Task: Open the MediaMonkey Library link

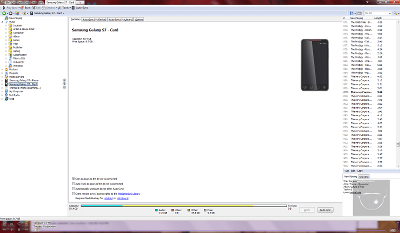Action: pyautogui.click(x=129, y=194)
